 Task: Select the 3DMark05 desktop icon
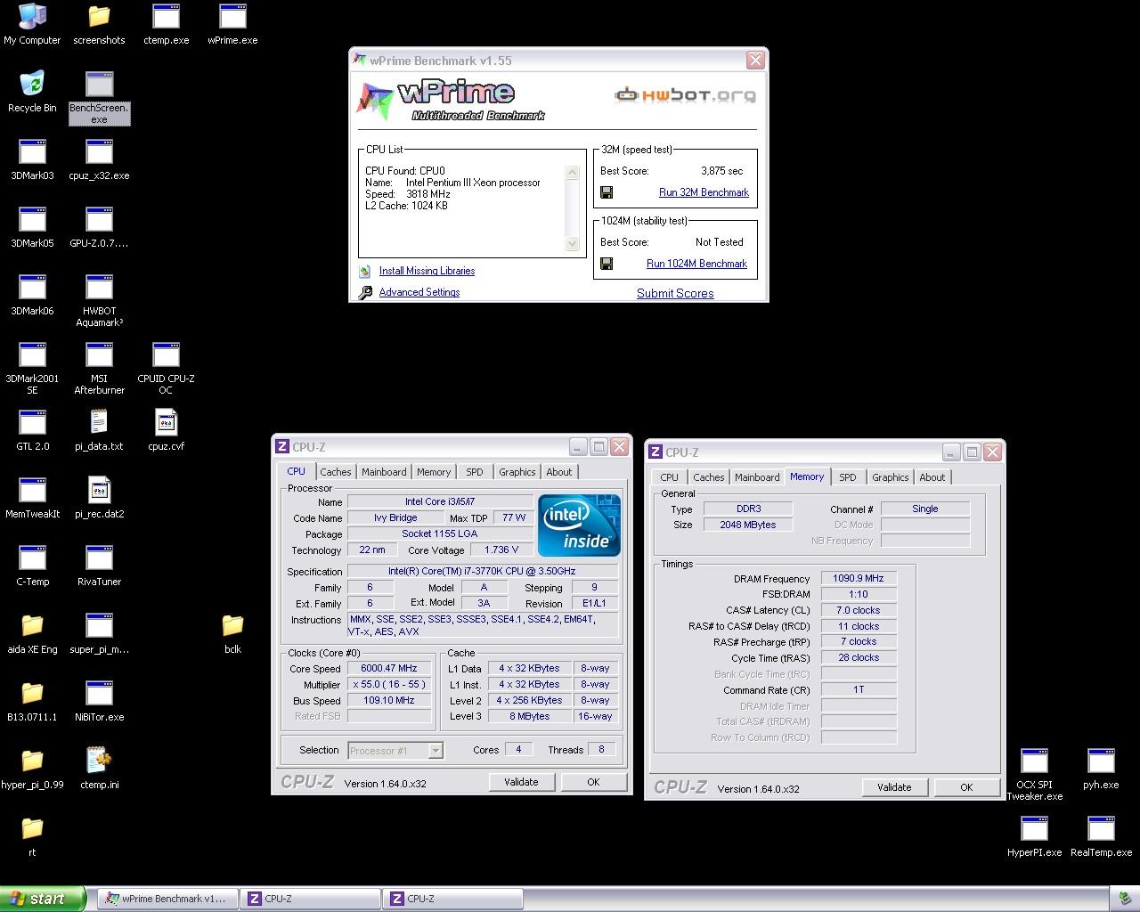click(32, 227)
